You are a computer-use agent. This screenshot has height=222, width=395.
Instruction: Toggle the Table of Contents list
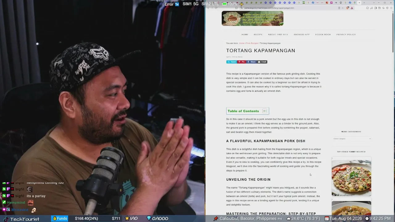[265, 111]
